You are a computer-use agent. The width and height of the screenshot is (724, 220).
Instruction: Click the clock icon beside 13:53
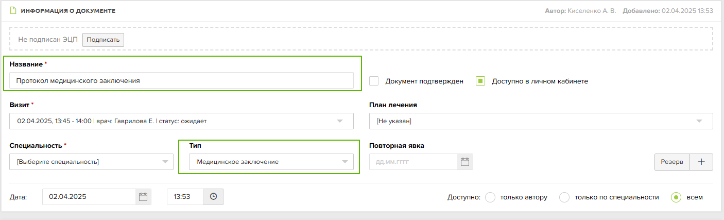213,197
